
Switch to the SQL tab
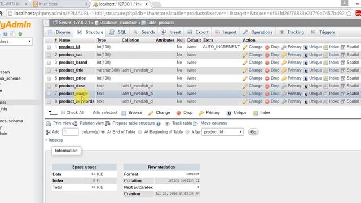[118, 32]
